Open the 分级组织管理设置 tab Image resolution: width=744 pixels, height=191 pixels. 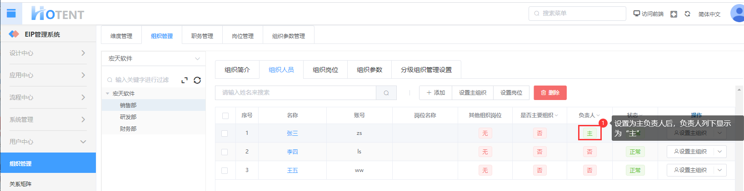click(x=426, y=70)
